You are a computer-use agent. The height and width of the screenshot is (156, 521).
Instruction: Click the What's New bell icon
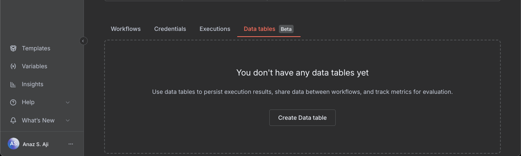(x=13, y=121)
